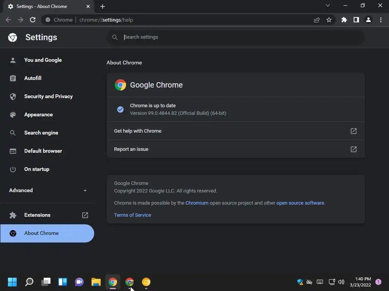Viewport: 389px width, 291px height.
Task: Click the touch keyboard tray icon
Action: [x=320, y=282]
